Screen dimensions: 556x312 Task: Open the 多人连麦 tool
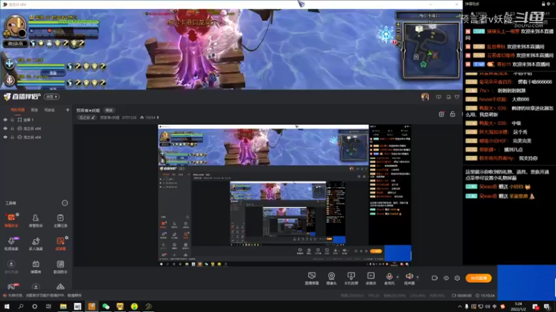point(35,243)
